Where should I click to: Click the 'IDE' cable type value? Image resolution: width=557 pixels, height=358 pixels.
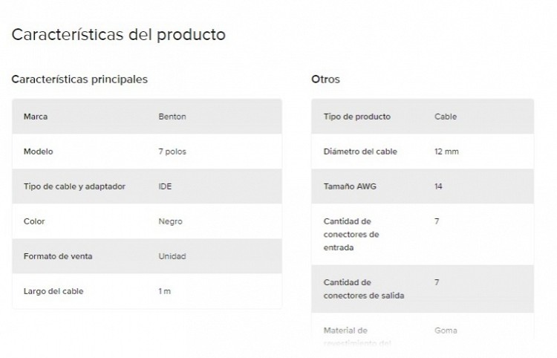click(x=165, y=186)
